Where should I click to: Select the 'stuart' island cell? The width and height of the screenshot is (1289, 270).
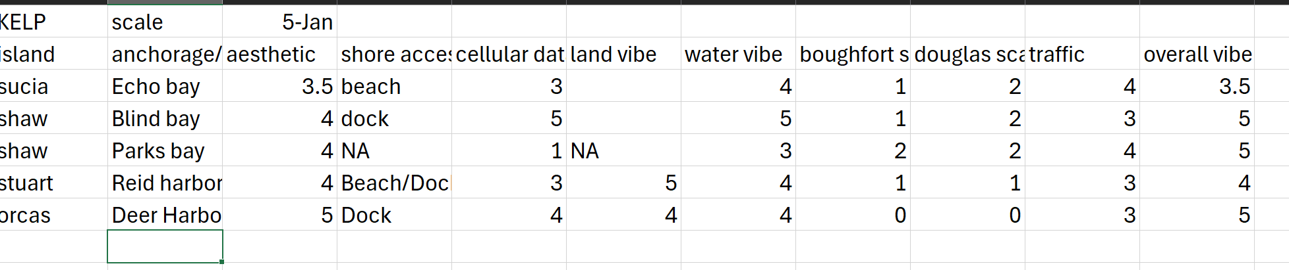(53, 183)
